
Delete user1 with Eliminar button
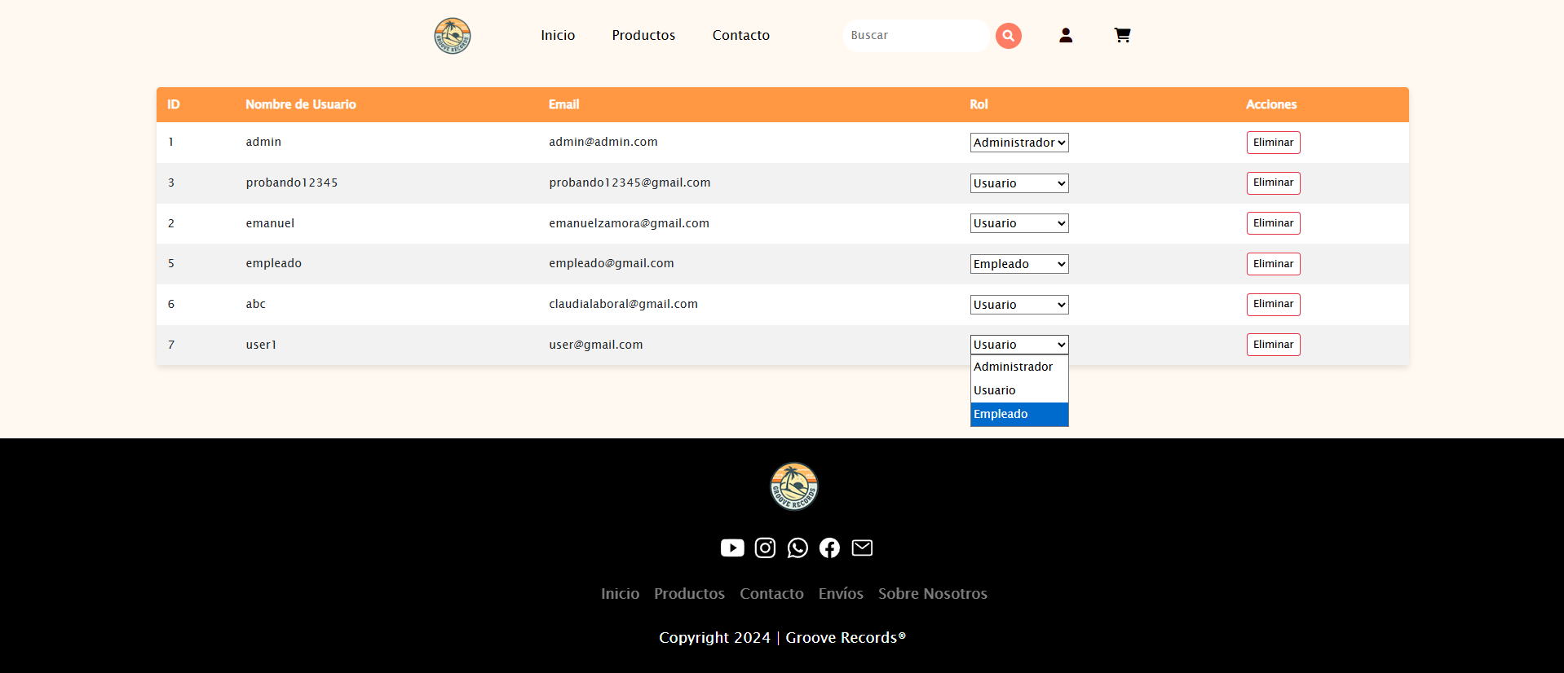(x=1273, y=345)
